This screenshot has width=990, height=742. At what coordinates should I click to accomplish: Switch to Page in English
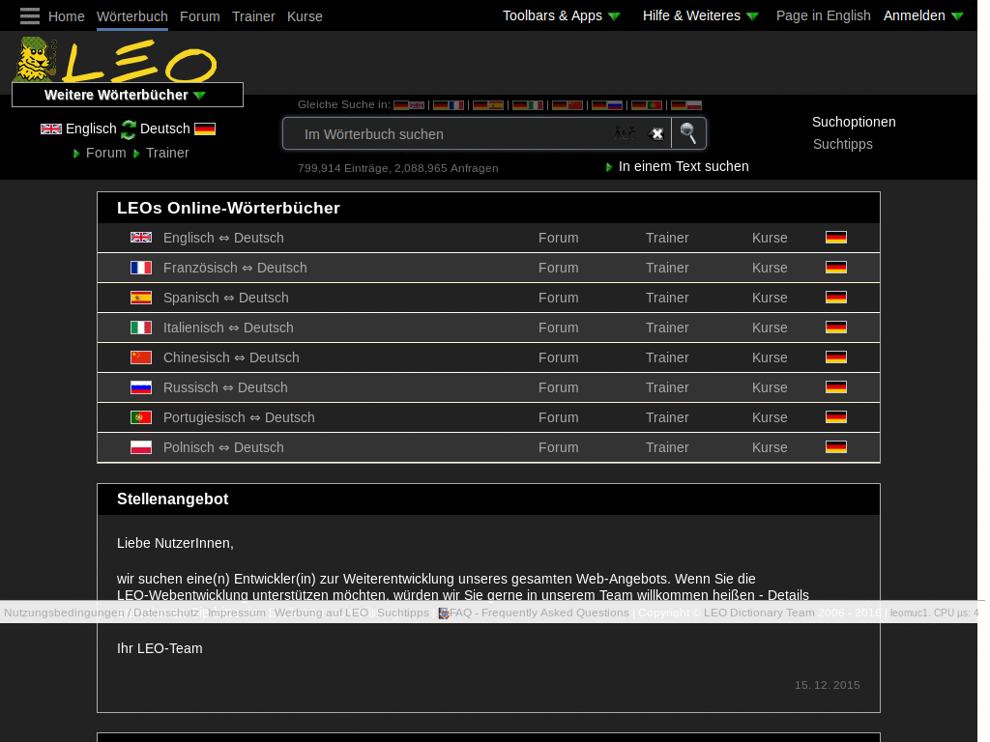[824, 15]
